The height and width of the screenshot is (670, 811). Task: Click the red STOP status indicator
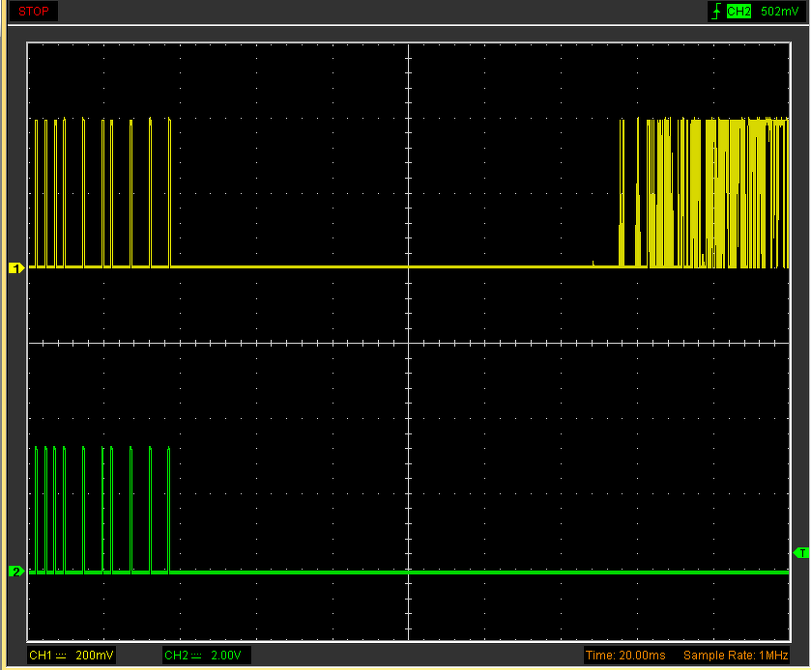coord(33,11)
